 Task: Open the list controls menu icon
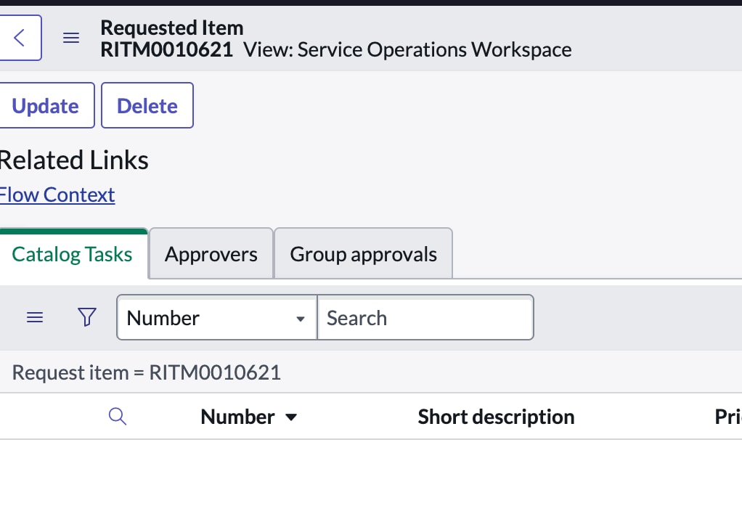tap(35, 317)
